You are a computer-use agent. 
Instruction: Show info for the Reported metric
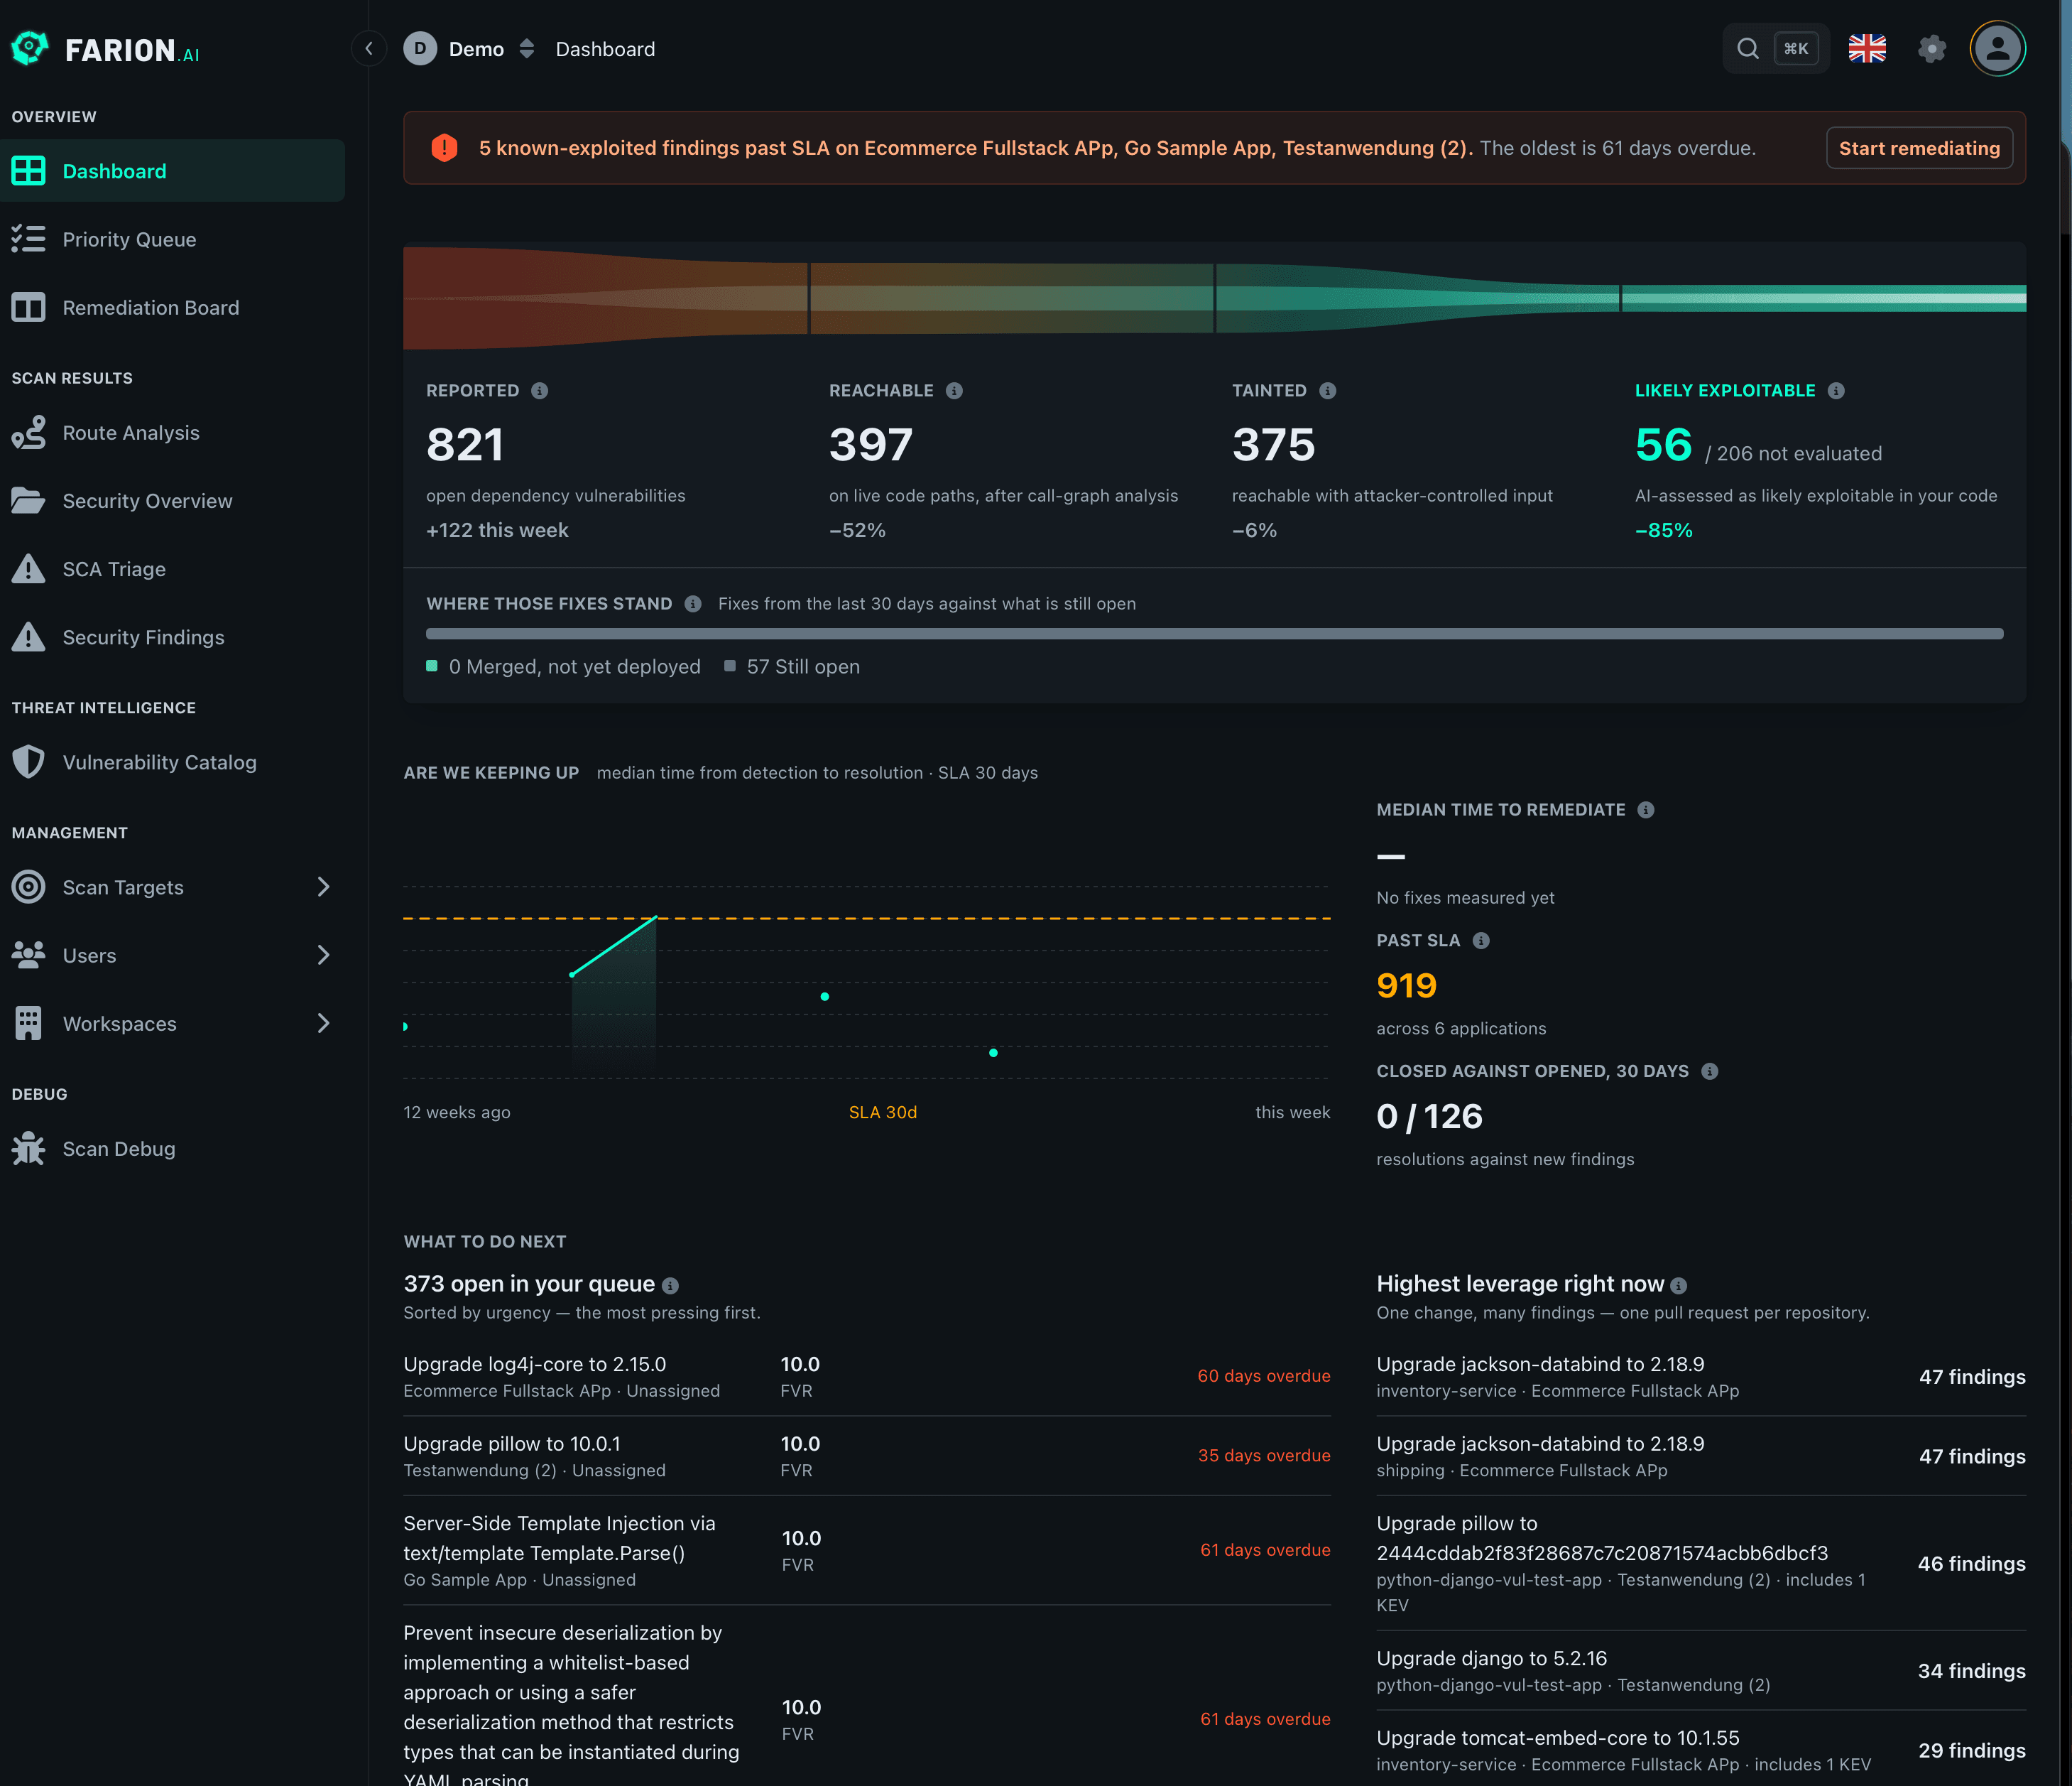point(540,390)
